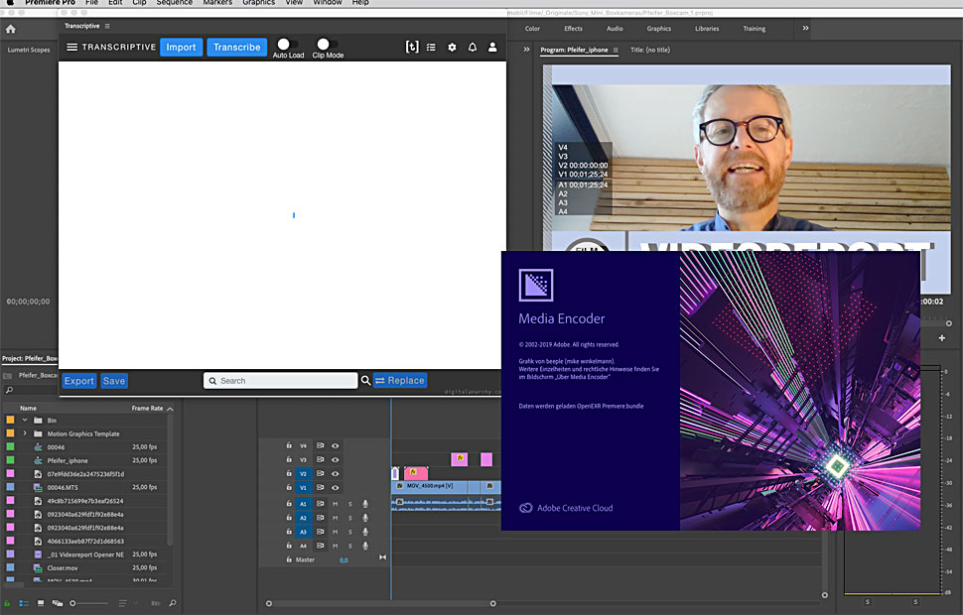Open the Transcriptive list view icon
This screenshot has width=963, height=615.
click(431, 48)
